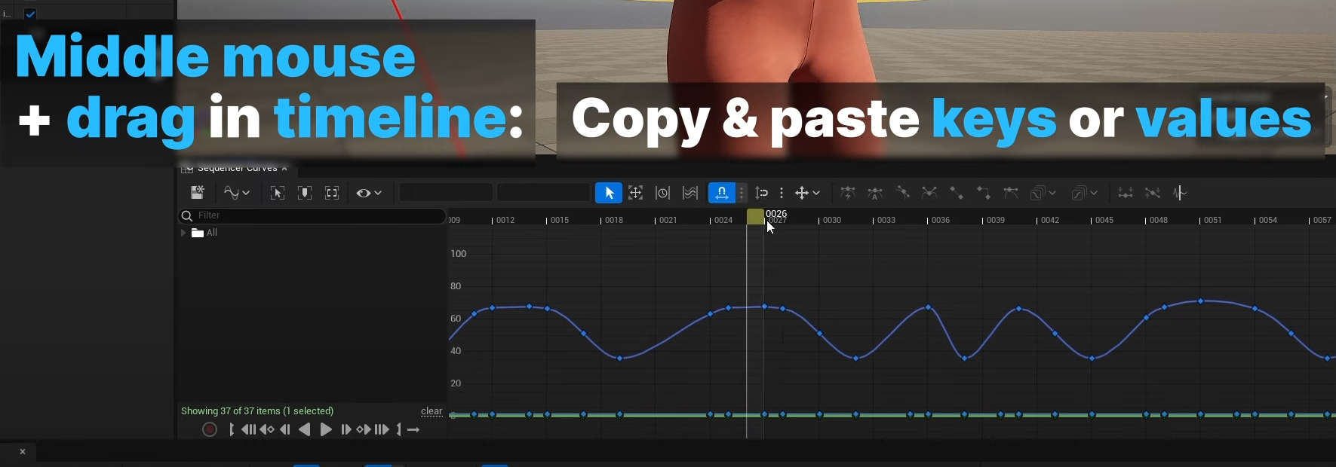Set constant step interpolation icon
This screenshot has height=467, width=1336.
coord(984,193)
